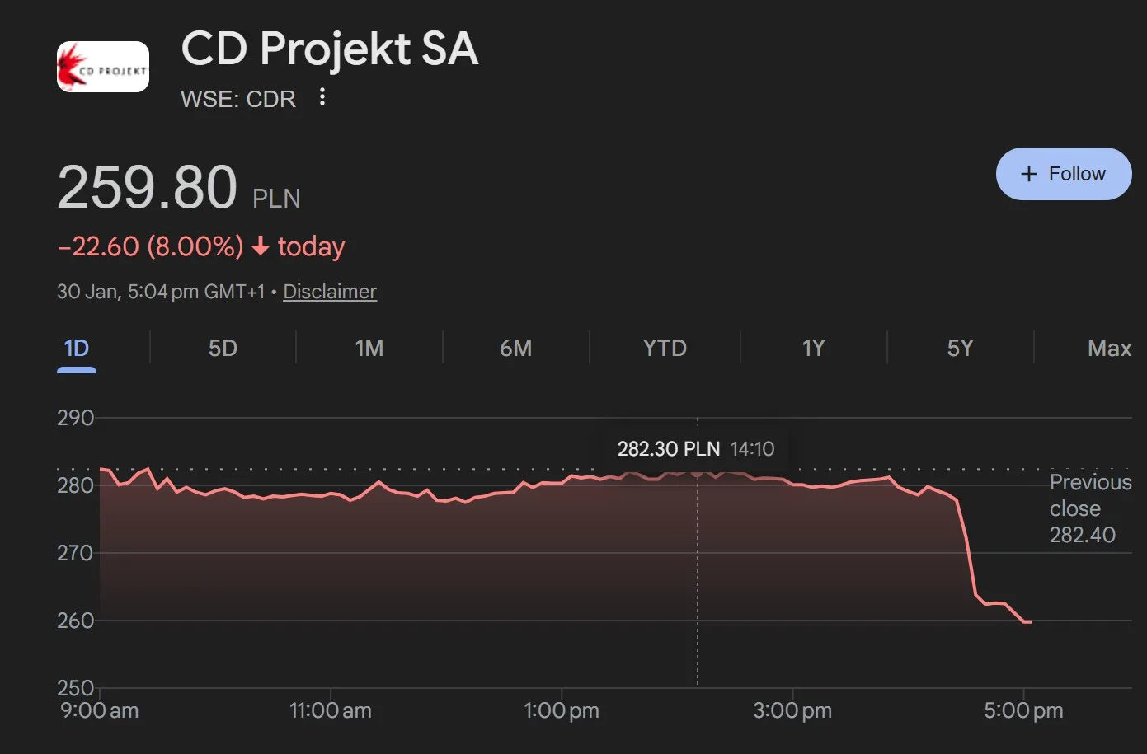
Task: Open the 5Y chart view
Action: (960, 348)
